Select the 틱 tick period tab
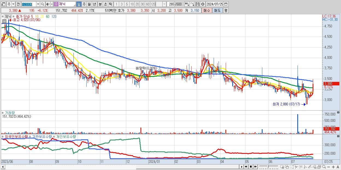The width and height of the screenshot is (341, 170). 110,4
